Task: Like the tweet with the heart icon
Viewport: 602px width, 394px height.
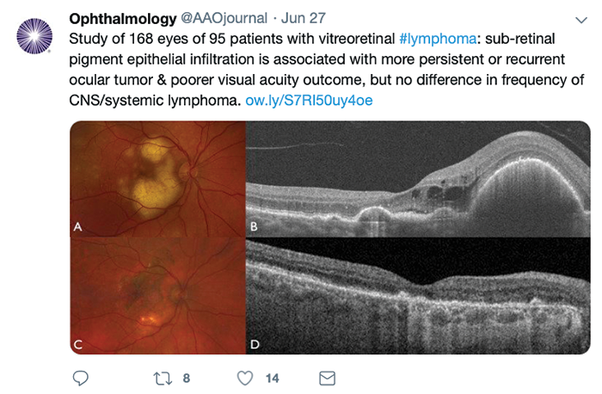Action: pos(244,378)
